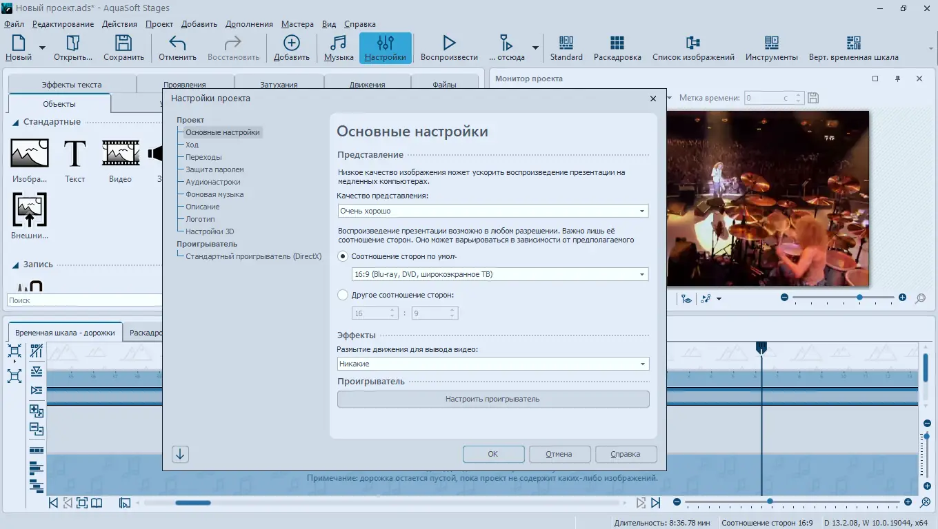Click the Сохранить disk icon
The image size is (938, 529).
(x=123, y=43)
